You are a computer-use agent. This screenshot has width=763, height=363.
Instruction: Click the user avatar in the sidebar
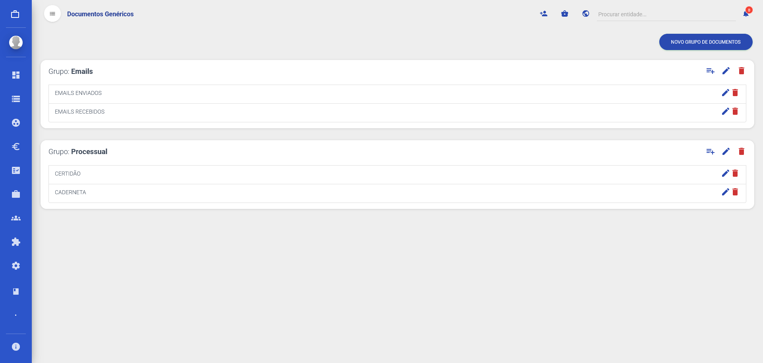(16, 42)
